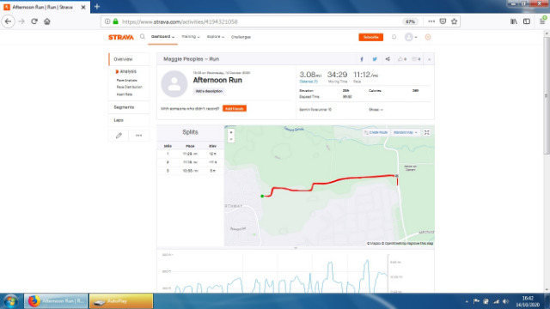The image size is (550, 309).
Task: Open map fullscreen icon
Action: (426, 132)
